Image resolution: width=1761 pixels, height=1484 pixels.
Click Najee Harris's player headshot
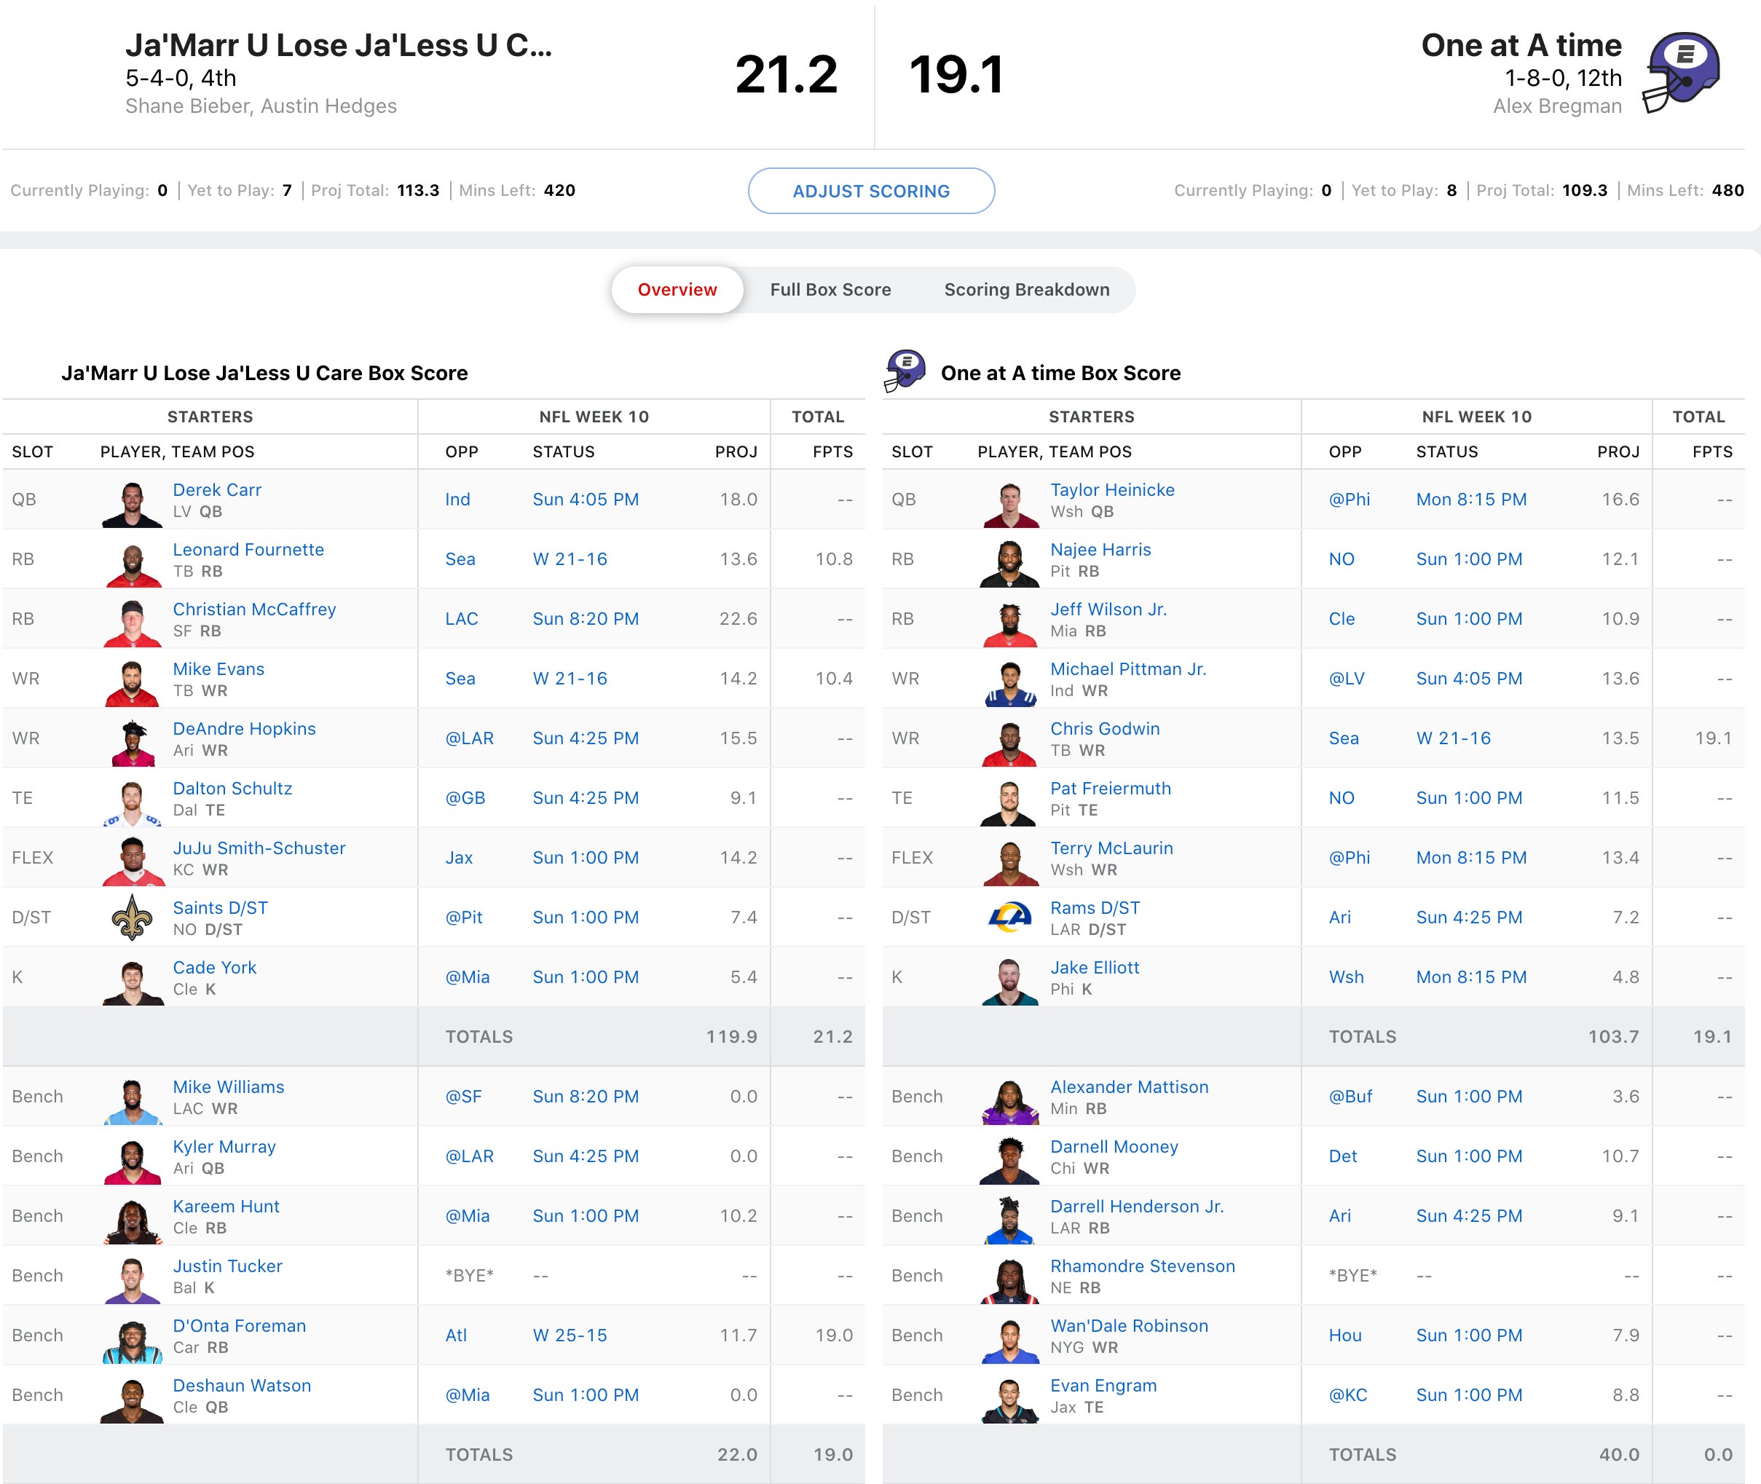click(1009, 564)
